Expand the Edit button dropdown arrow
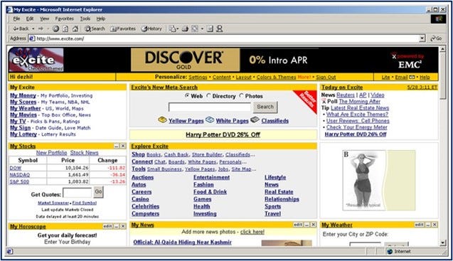Image resolution: width=453 pixels, height=261 pixels. 202,28
